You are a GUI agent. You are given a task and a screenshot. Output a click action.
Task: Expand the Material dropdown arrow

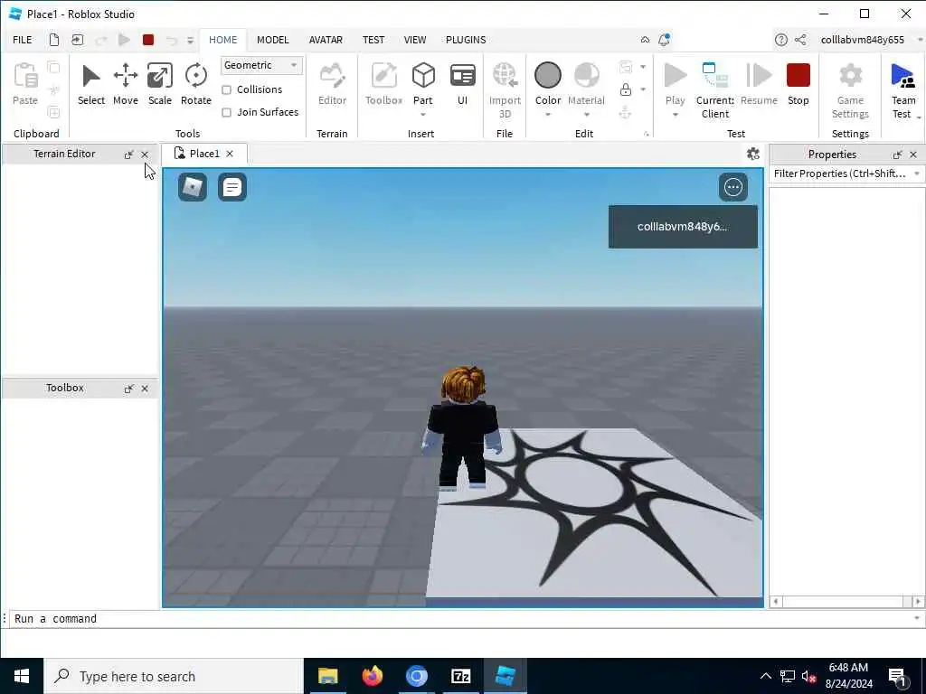586,115
